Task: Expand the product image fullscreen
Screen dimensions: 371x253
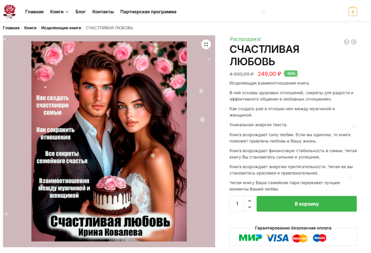Action: (206, 44)
